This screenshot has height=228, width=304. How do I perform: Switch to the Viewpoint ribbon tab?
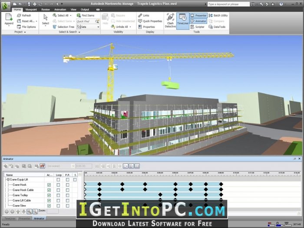pos(31,10)
